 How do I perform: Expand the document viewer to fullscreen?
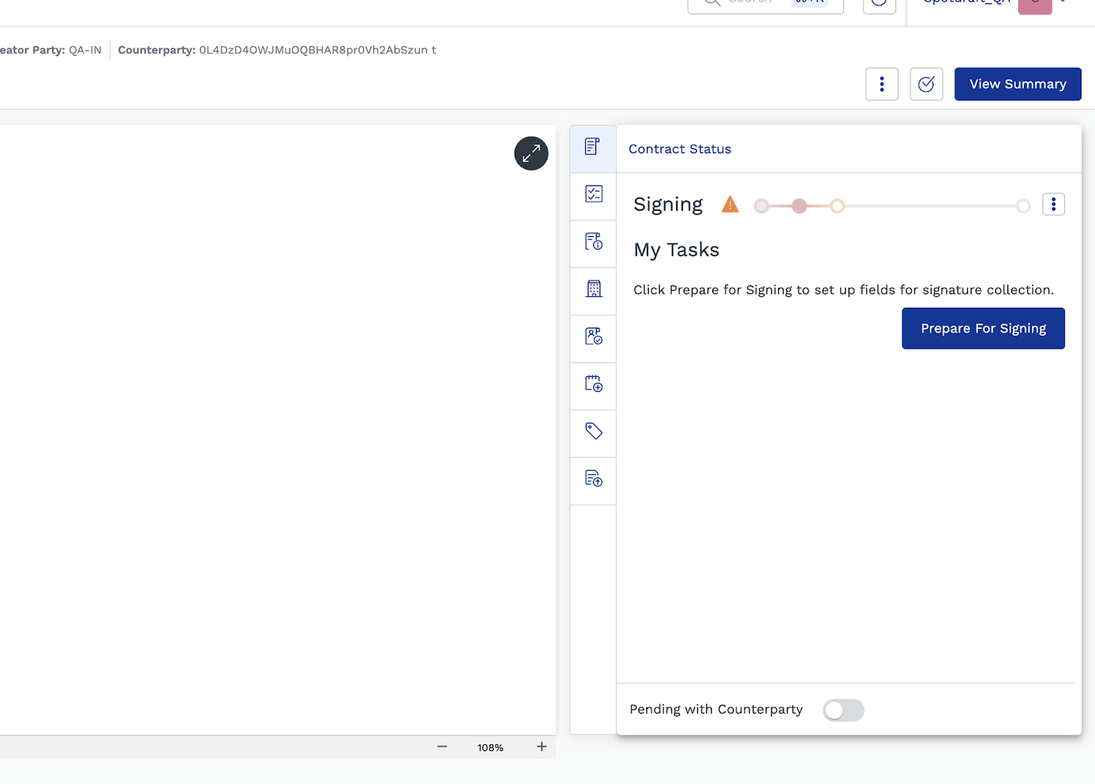[x=531, y=154]
